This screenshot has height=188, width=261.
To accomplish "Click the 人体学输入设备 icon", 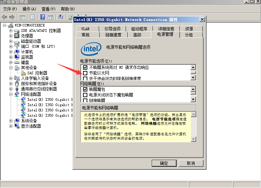I will coord(17,78).
